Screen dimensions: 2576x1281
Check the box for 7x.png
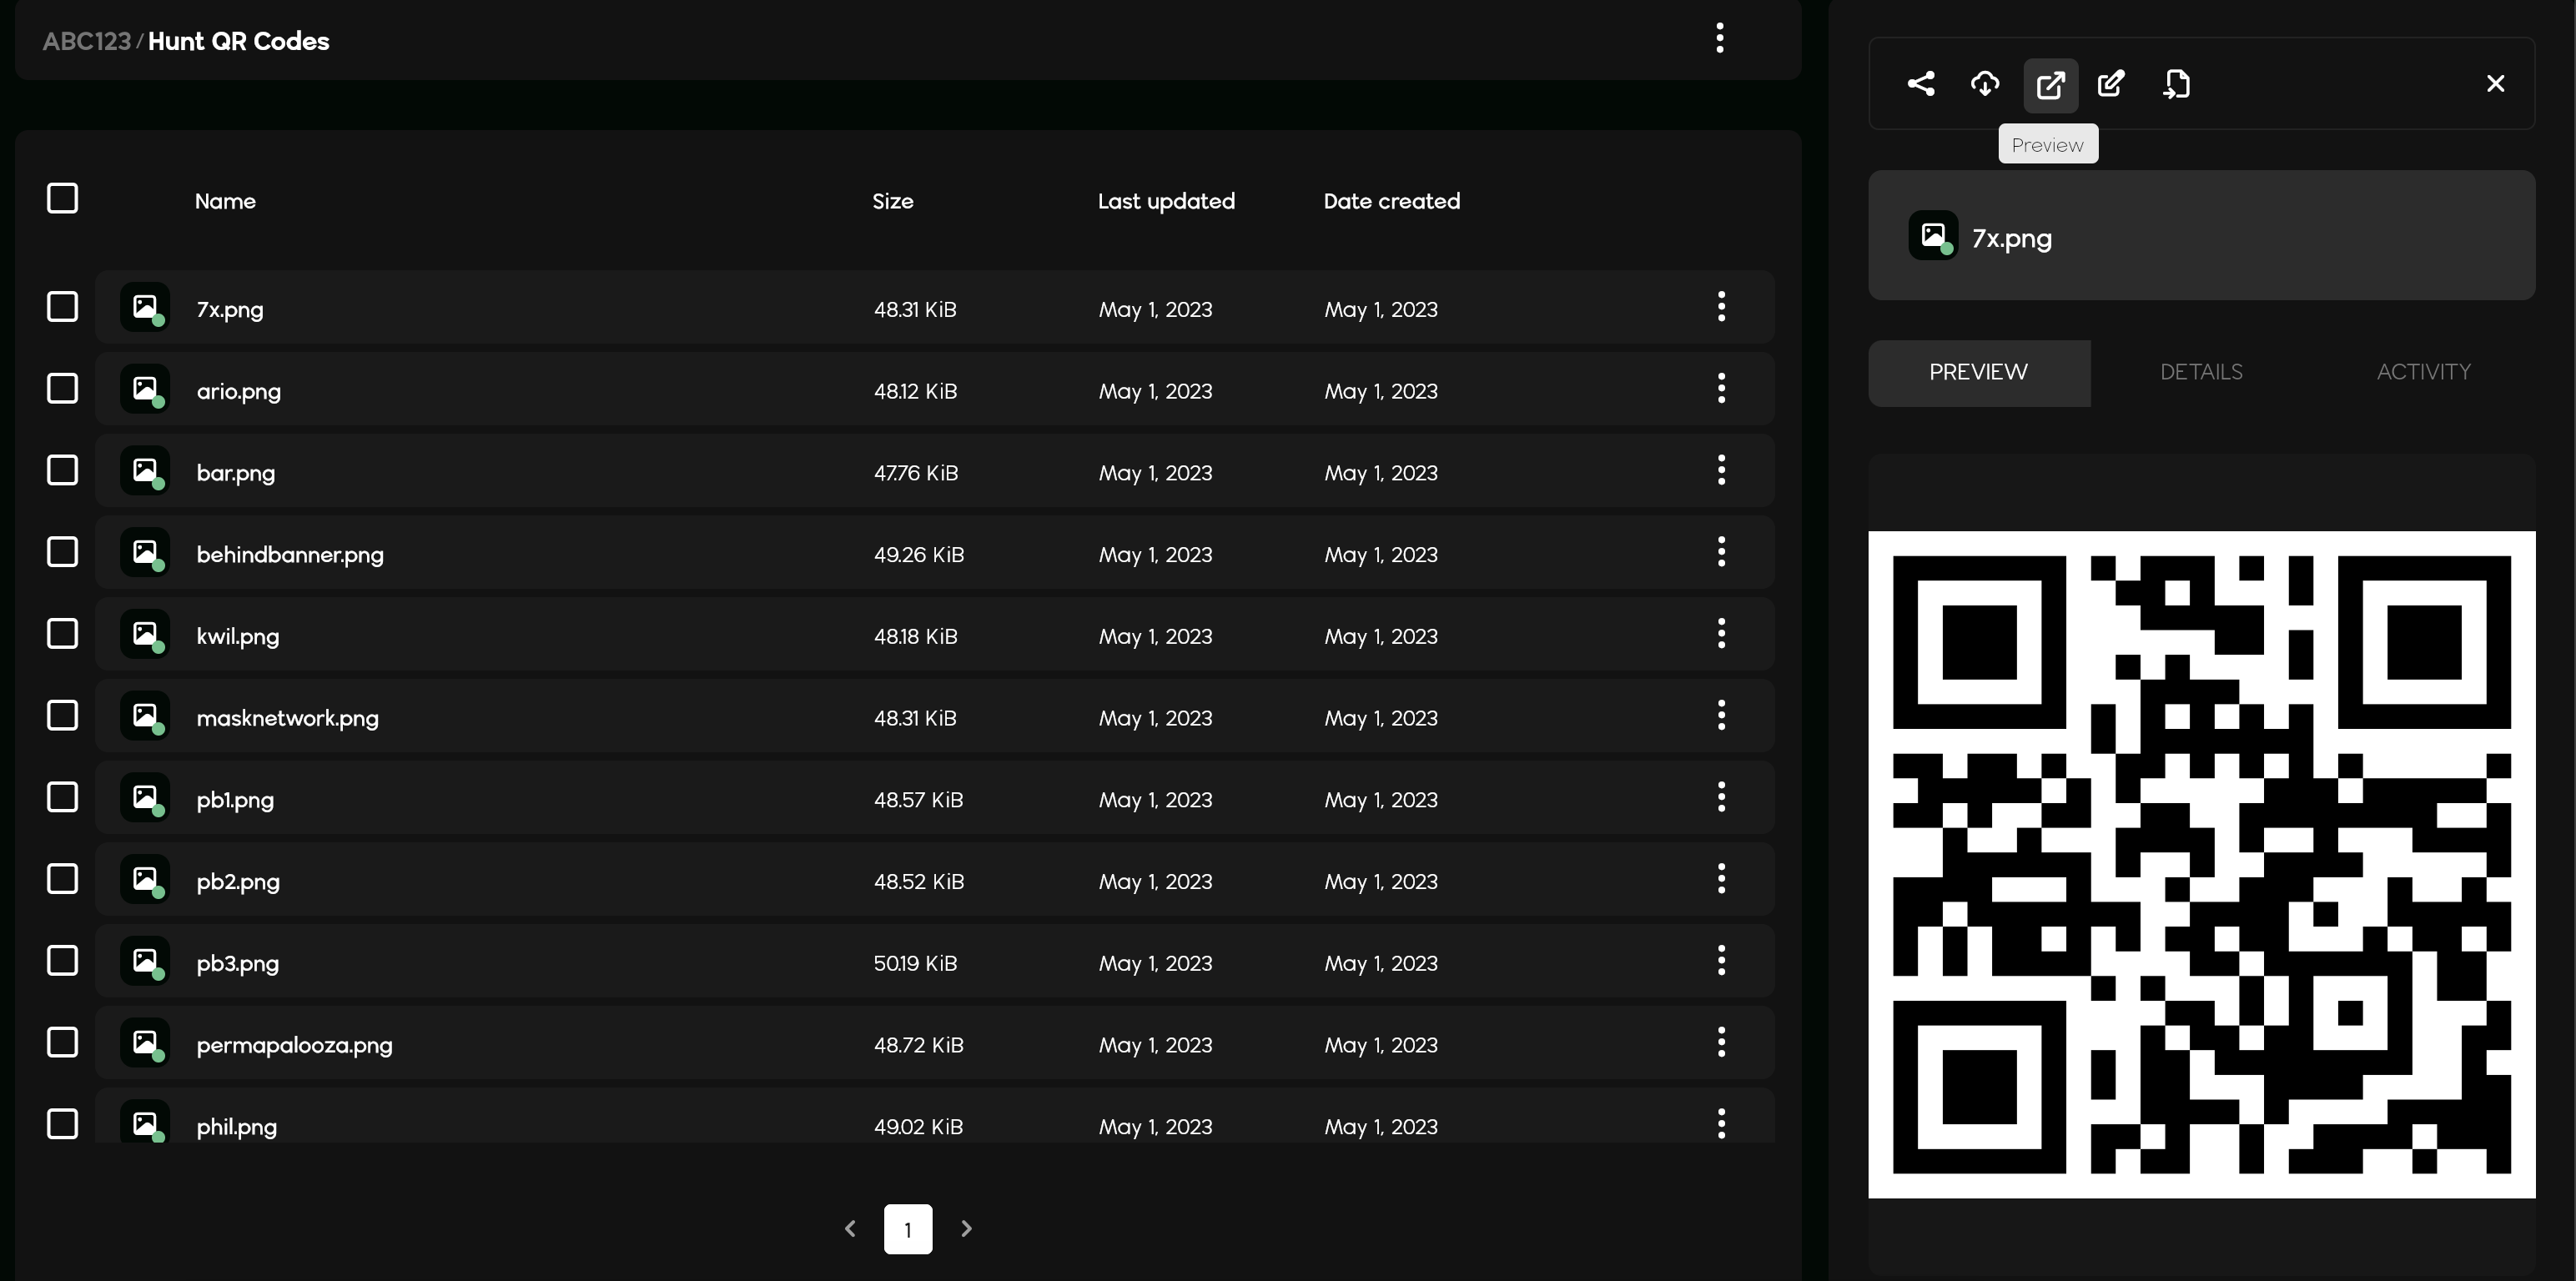[62, 307]
